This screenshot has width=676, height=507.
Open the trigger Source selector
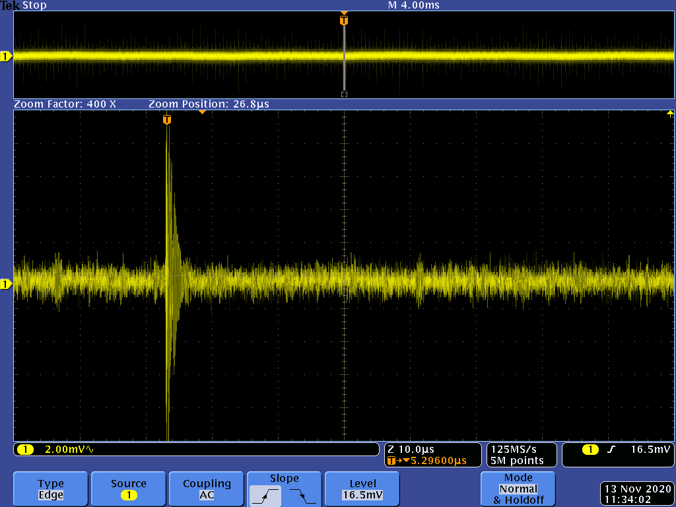tap(128, 489)
